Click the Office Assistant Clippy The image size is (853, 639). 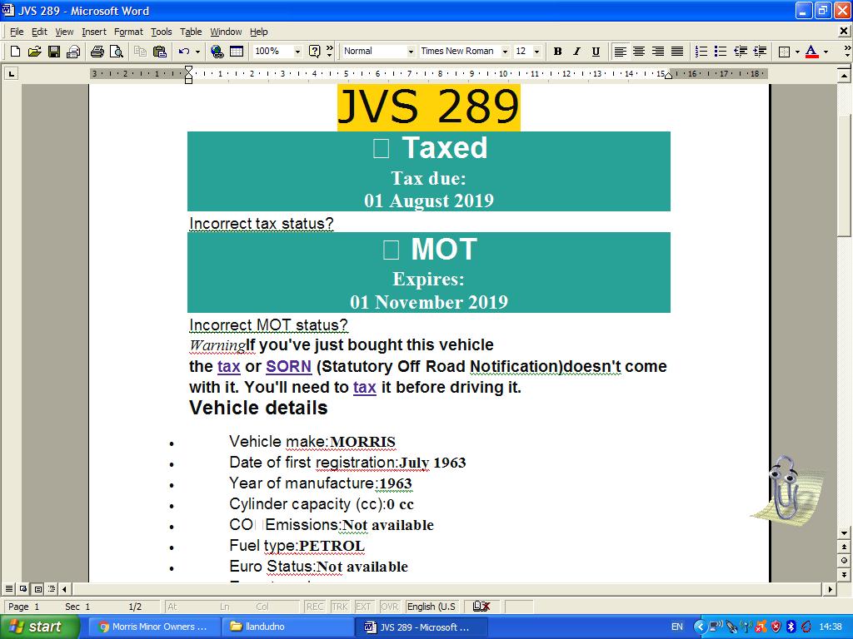click(x=786, y=491)
